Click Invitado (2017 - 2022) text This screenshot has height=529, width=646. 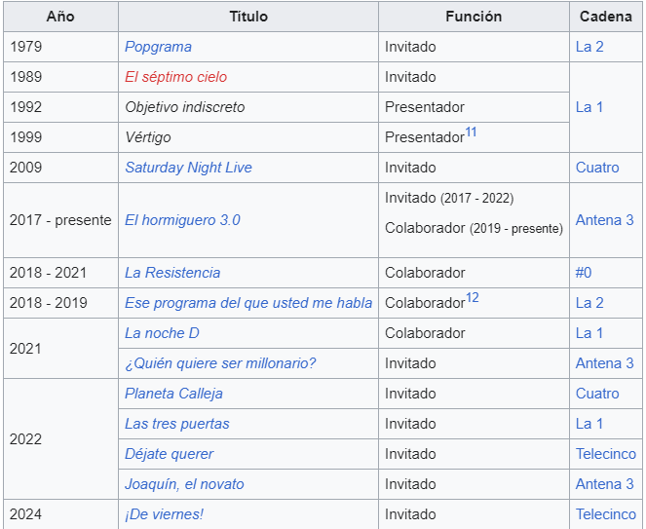[449, 198]
